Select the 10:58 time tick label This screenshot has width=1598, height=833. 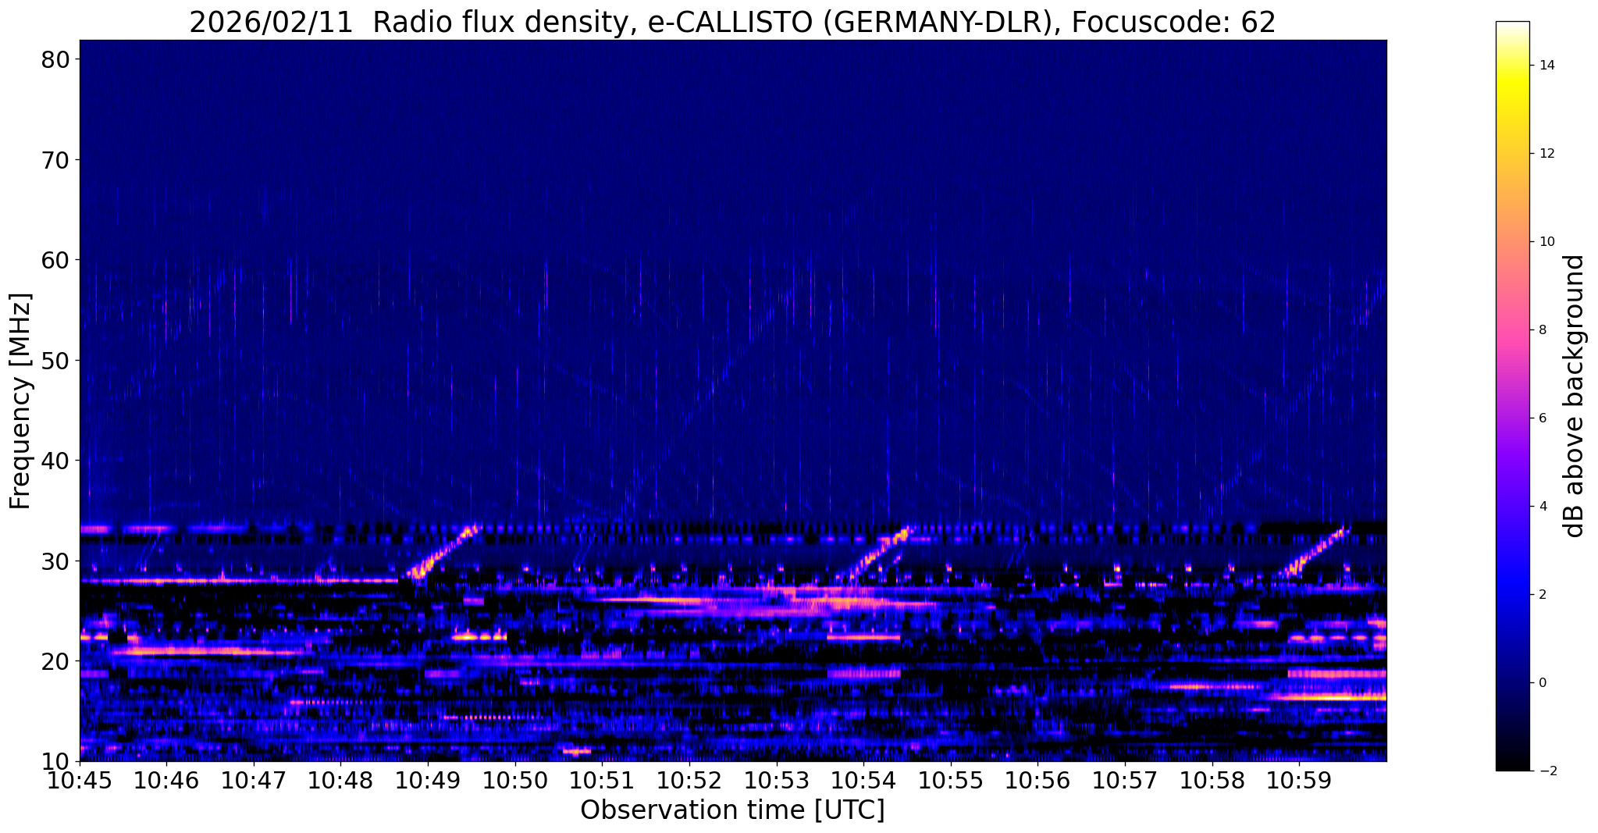(1212, 780)
